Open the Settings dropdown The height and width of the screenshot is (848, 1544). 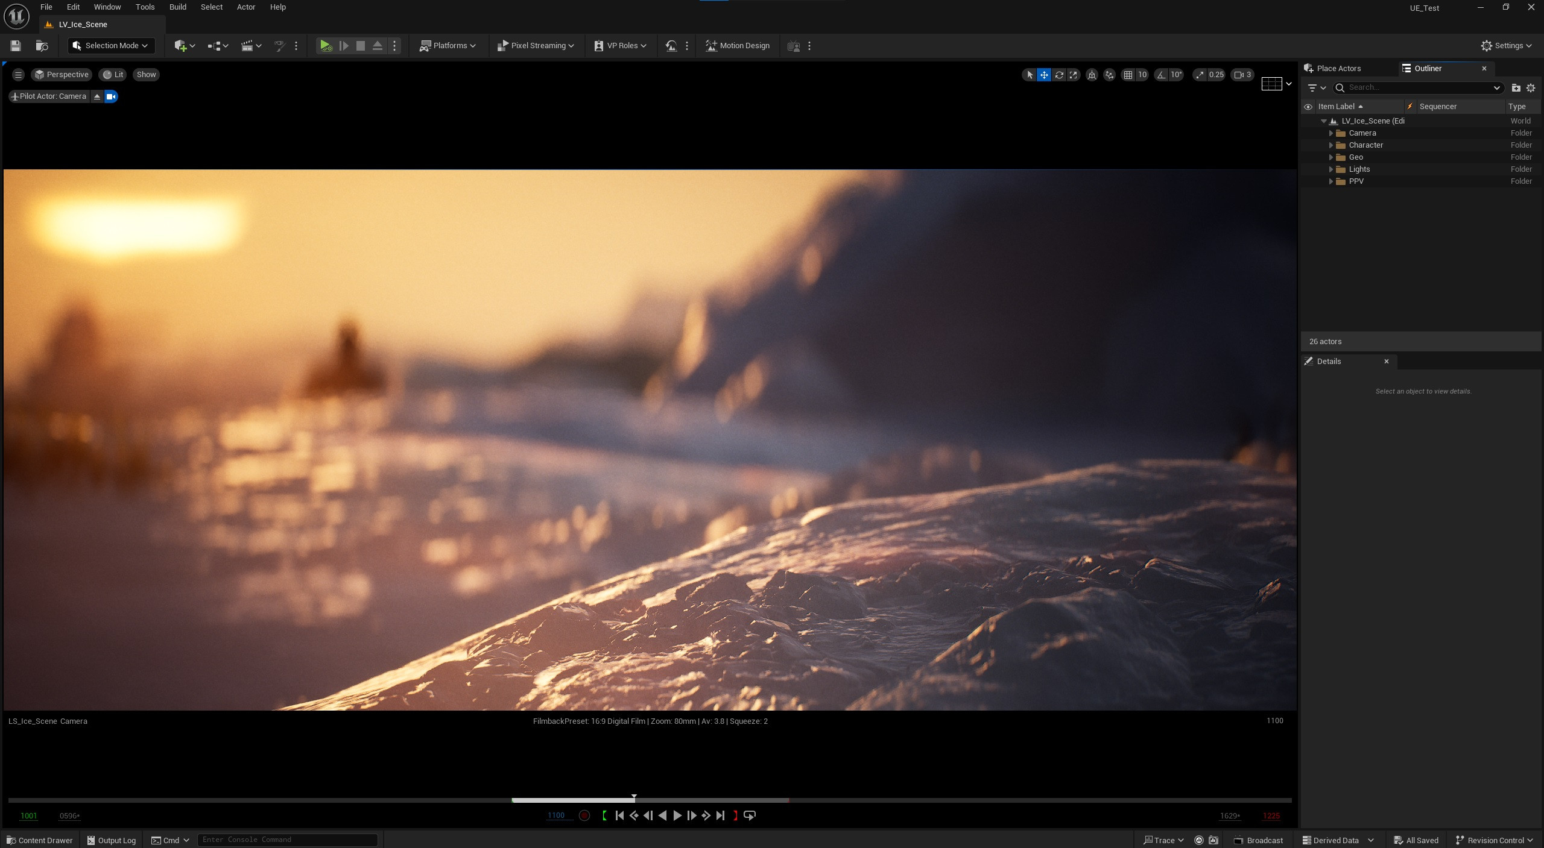click(x=1506, y=46)
